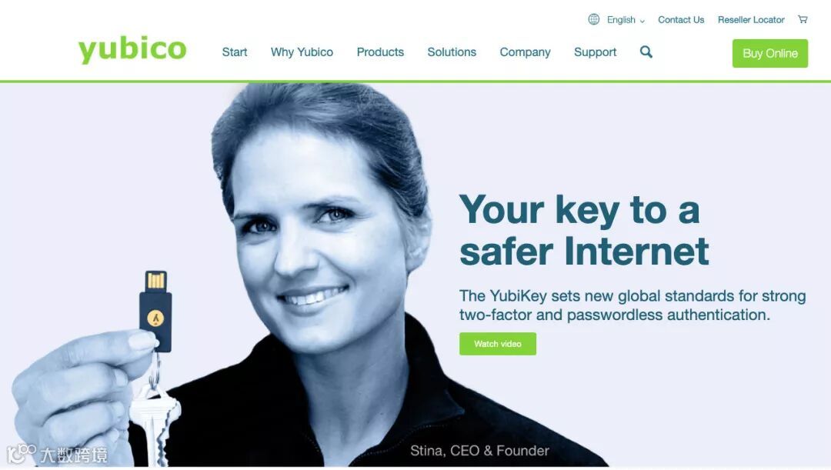Open the Solutions menu
The height and width of the screenshot is (470, 831).
[452, 52]
